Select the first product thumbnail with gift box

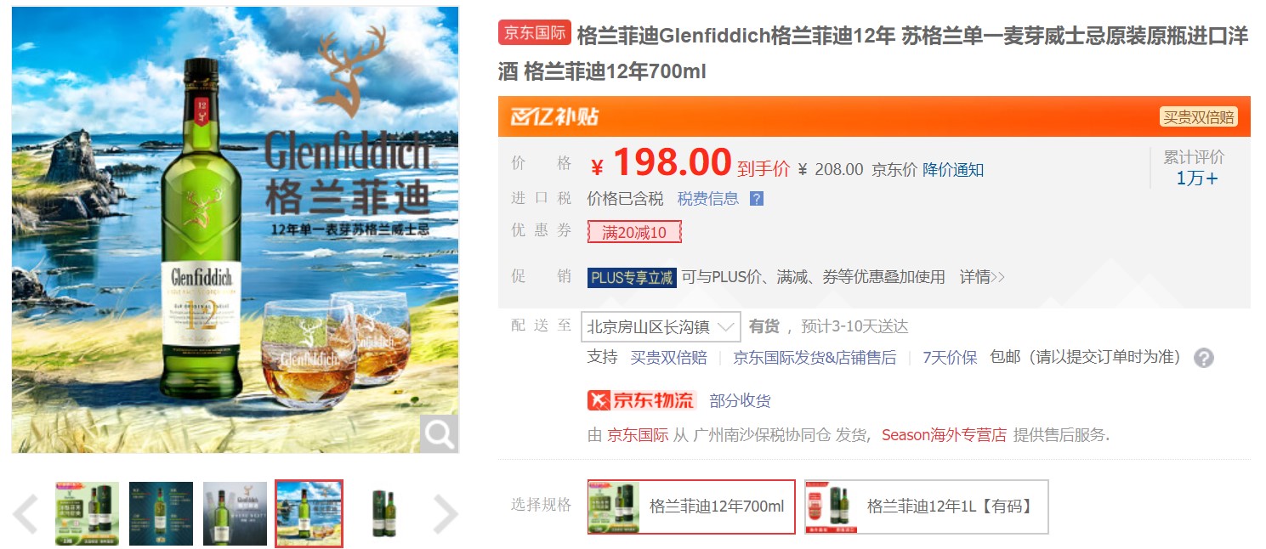tap(87, 513)
